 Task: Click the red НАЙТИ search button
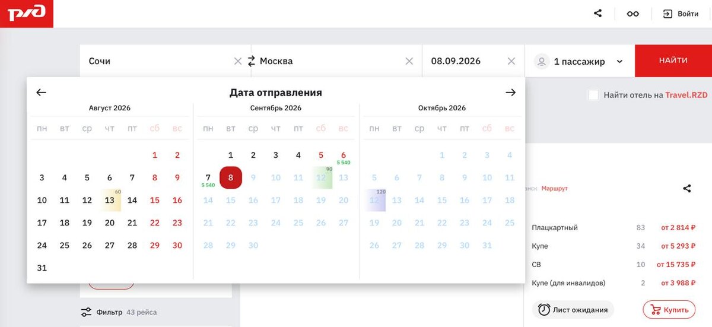pos(673,61)
